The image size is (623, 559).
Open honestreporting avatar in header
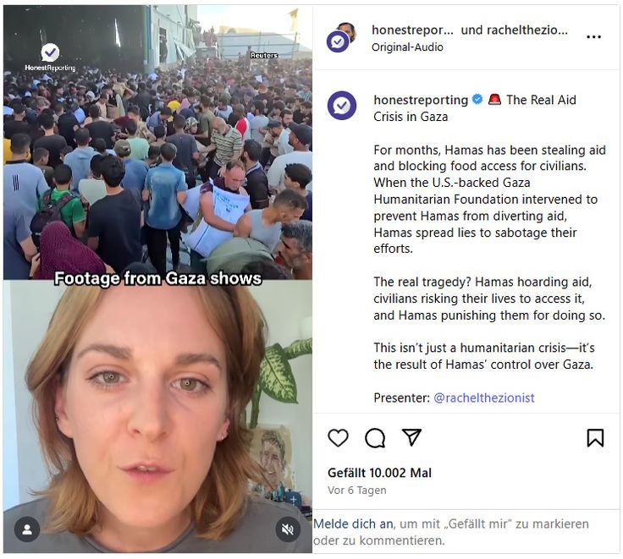pos(340,38)
